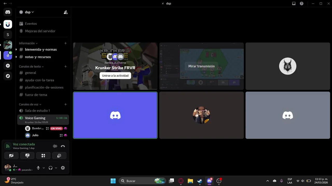Image resolution: width=332 pixels, height=186 pixels.
Task: Open user settings gear
Action: (63, 168)
